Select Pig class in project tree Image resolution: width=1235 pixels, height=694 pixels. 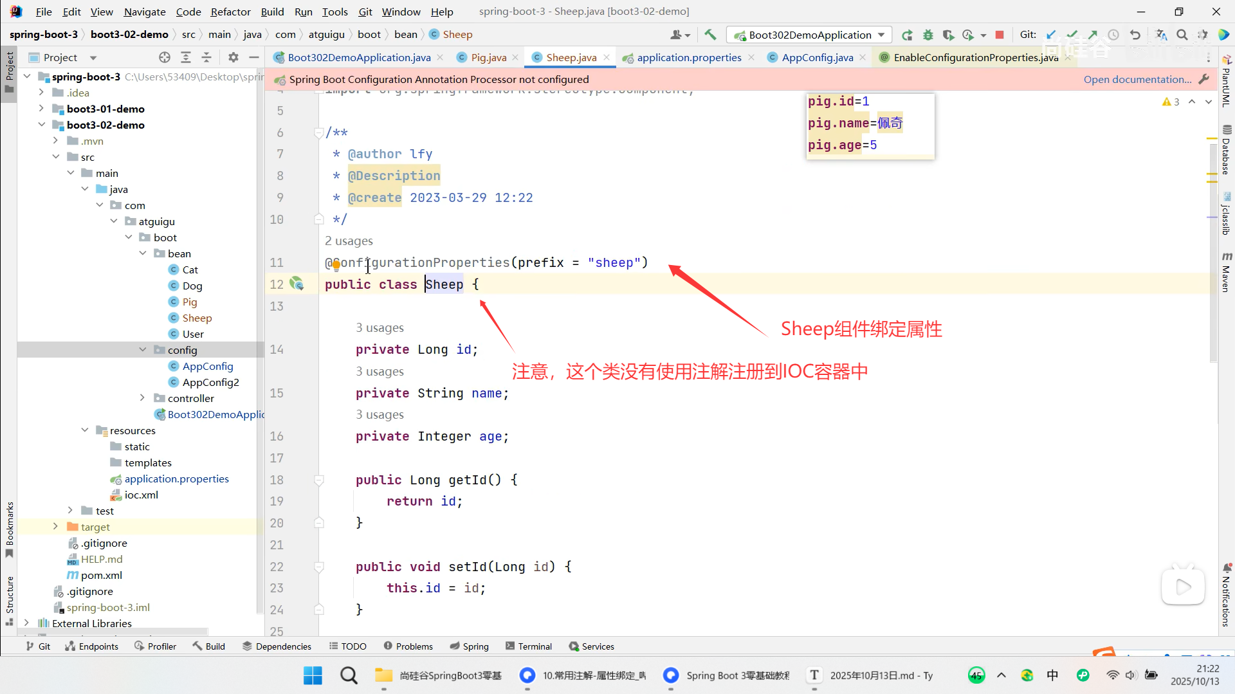point(189,302)
